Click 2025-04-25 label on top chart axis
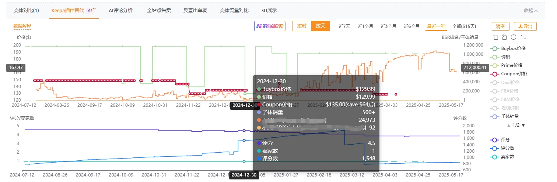The height and width of the screenshot is (182, 557). point(418,105)
